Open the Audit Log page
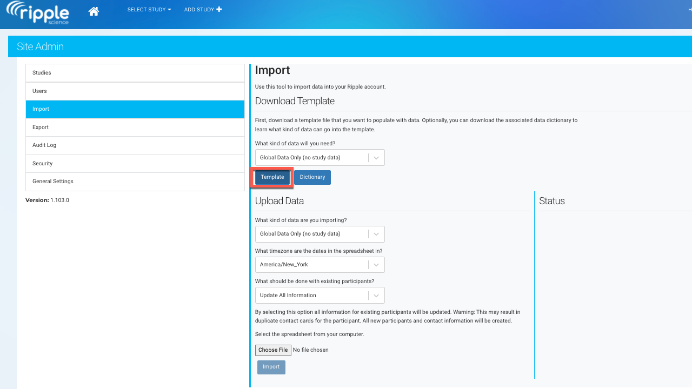Screen dimensions: 692x389 tap(135, 145)
